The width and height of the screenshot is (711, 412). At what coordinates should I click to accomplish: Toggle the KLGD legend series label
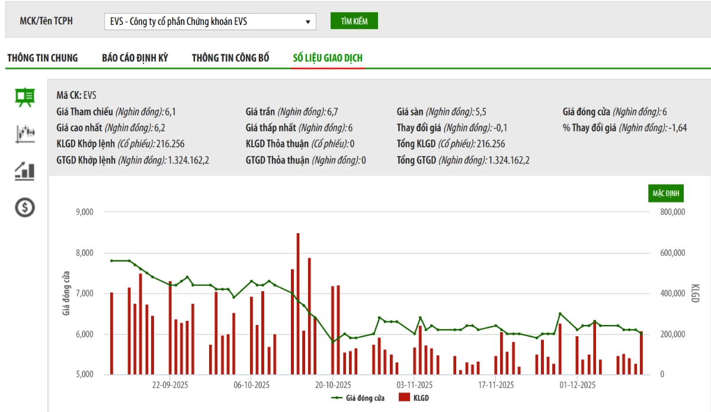420,398
